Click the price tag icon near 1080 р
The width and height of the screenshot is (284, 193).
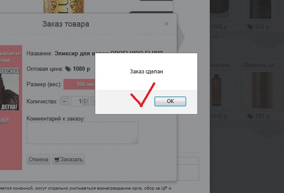tap(68, 69)
